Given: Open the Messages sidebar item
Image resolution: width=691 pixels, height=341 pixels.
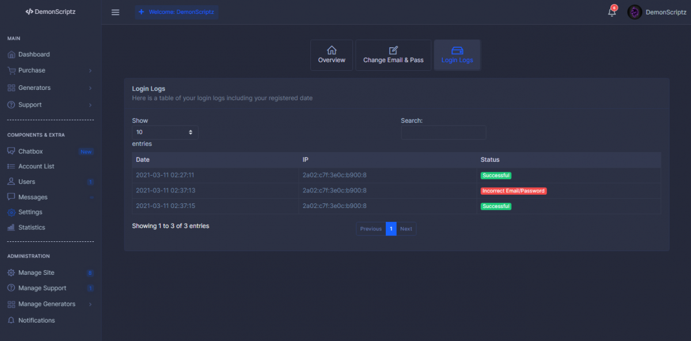Looking at the screenshot, I should pyautogui.click(x=33, y=197).
